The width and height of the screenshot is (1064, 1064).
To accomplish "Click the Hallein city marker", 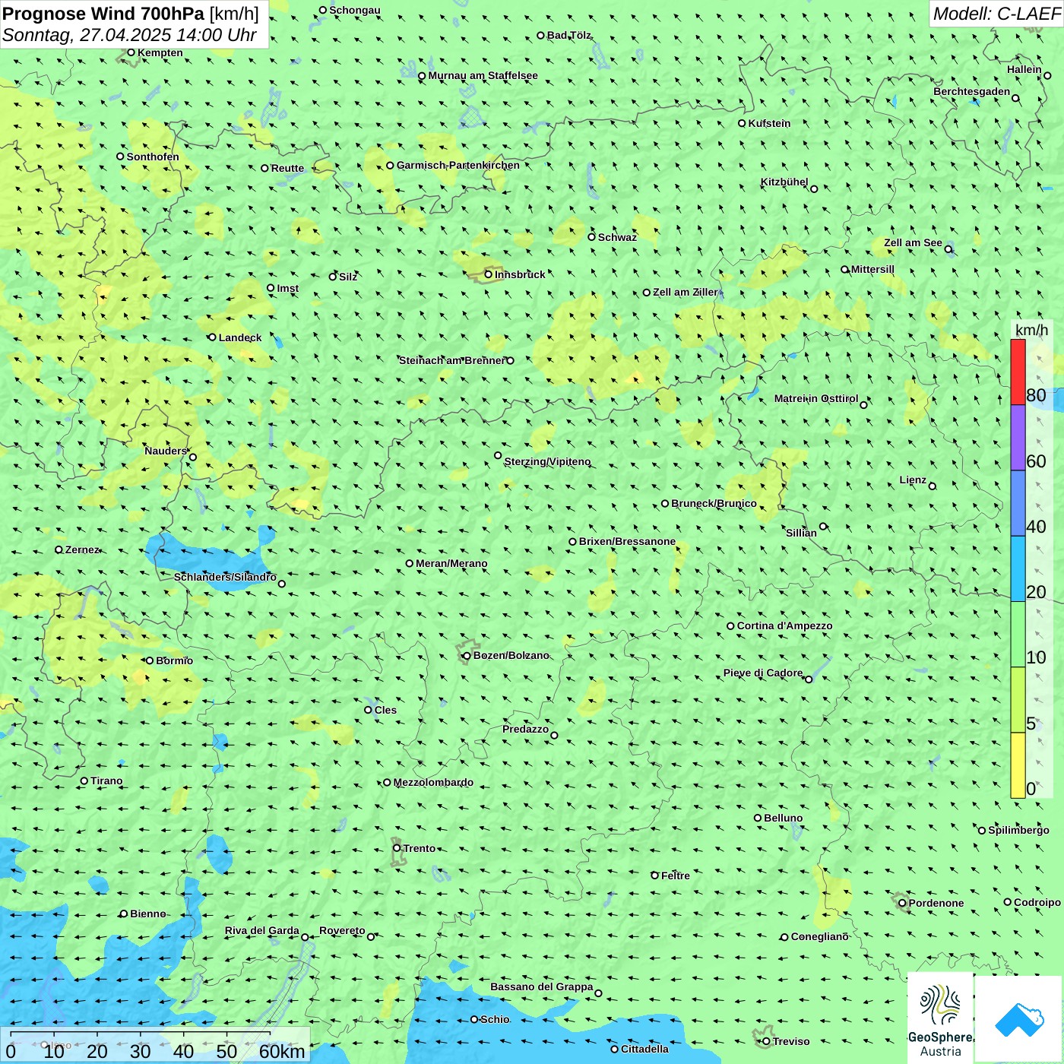I will (1047, 75).
